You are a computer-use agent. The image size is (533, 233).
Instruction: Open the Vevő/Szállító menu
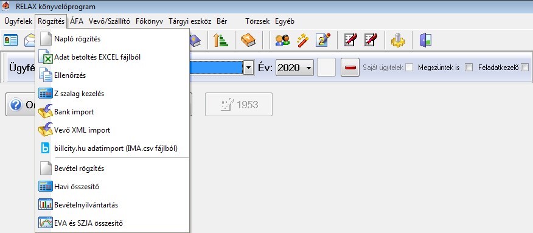click(x=110, y=21)
